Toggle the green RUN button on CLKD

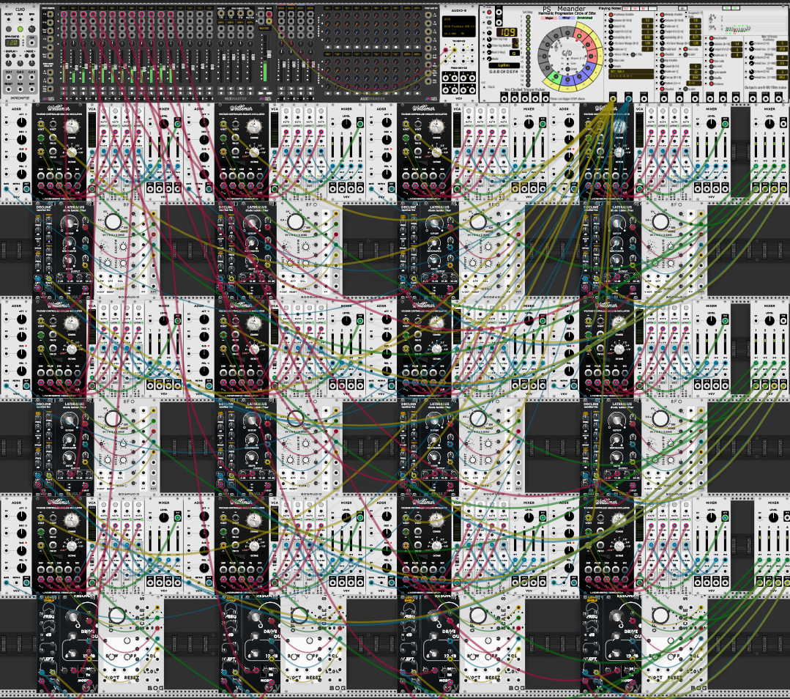[21, 29]
